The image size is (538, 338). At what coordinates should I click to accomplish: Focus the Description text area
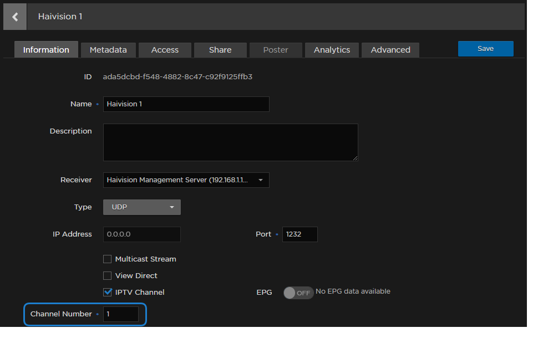point(230,142)
